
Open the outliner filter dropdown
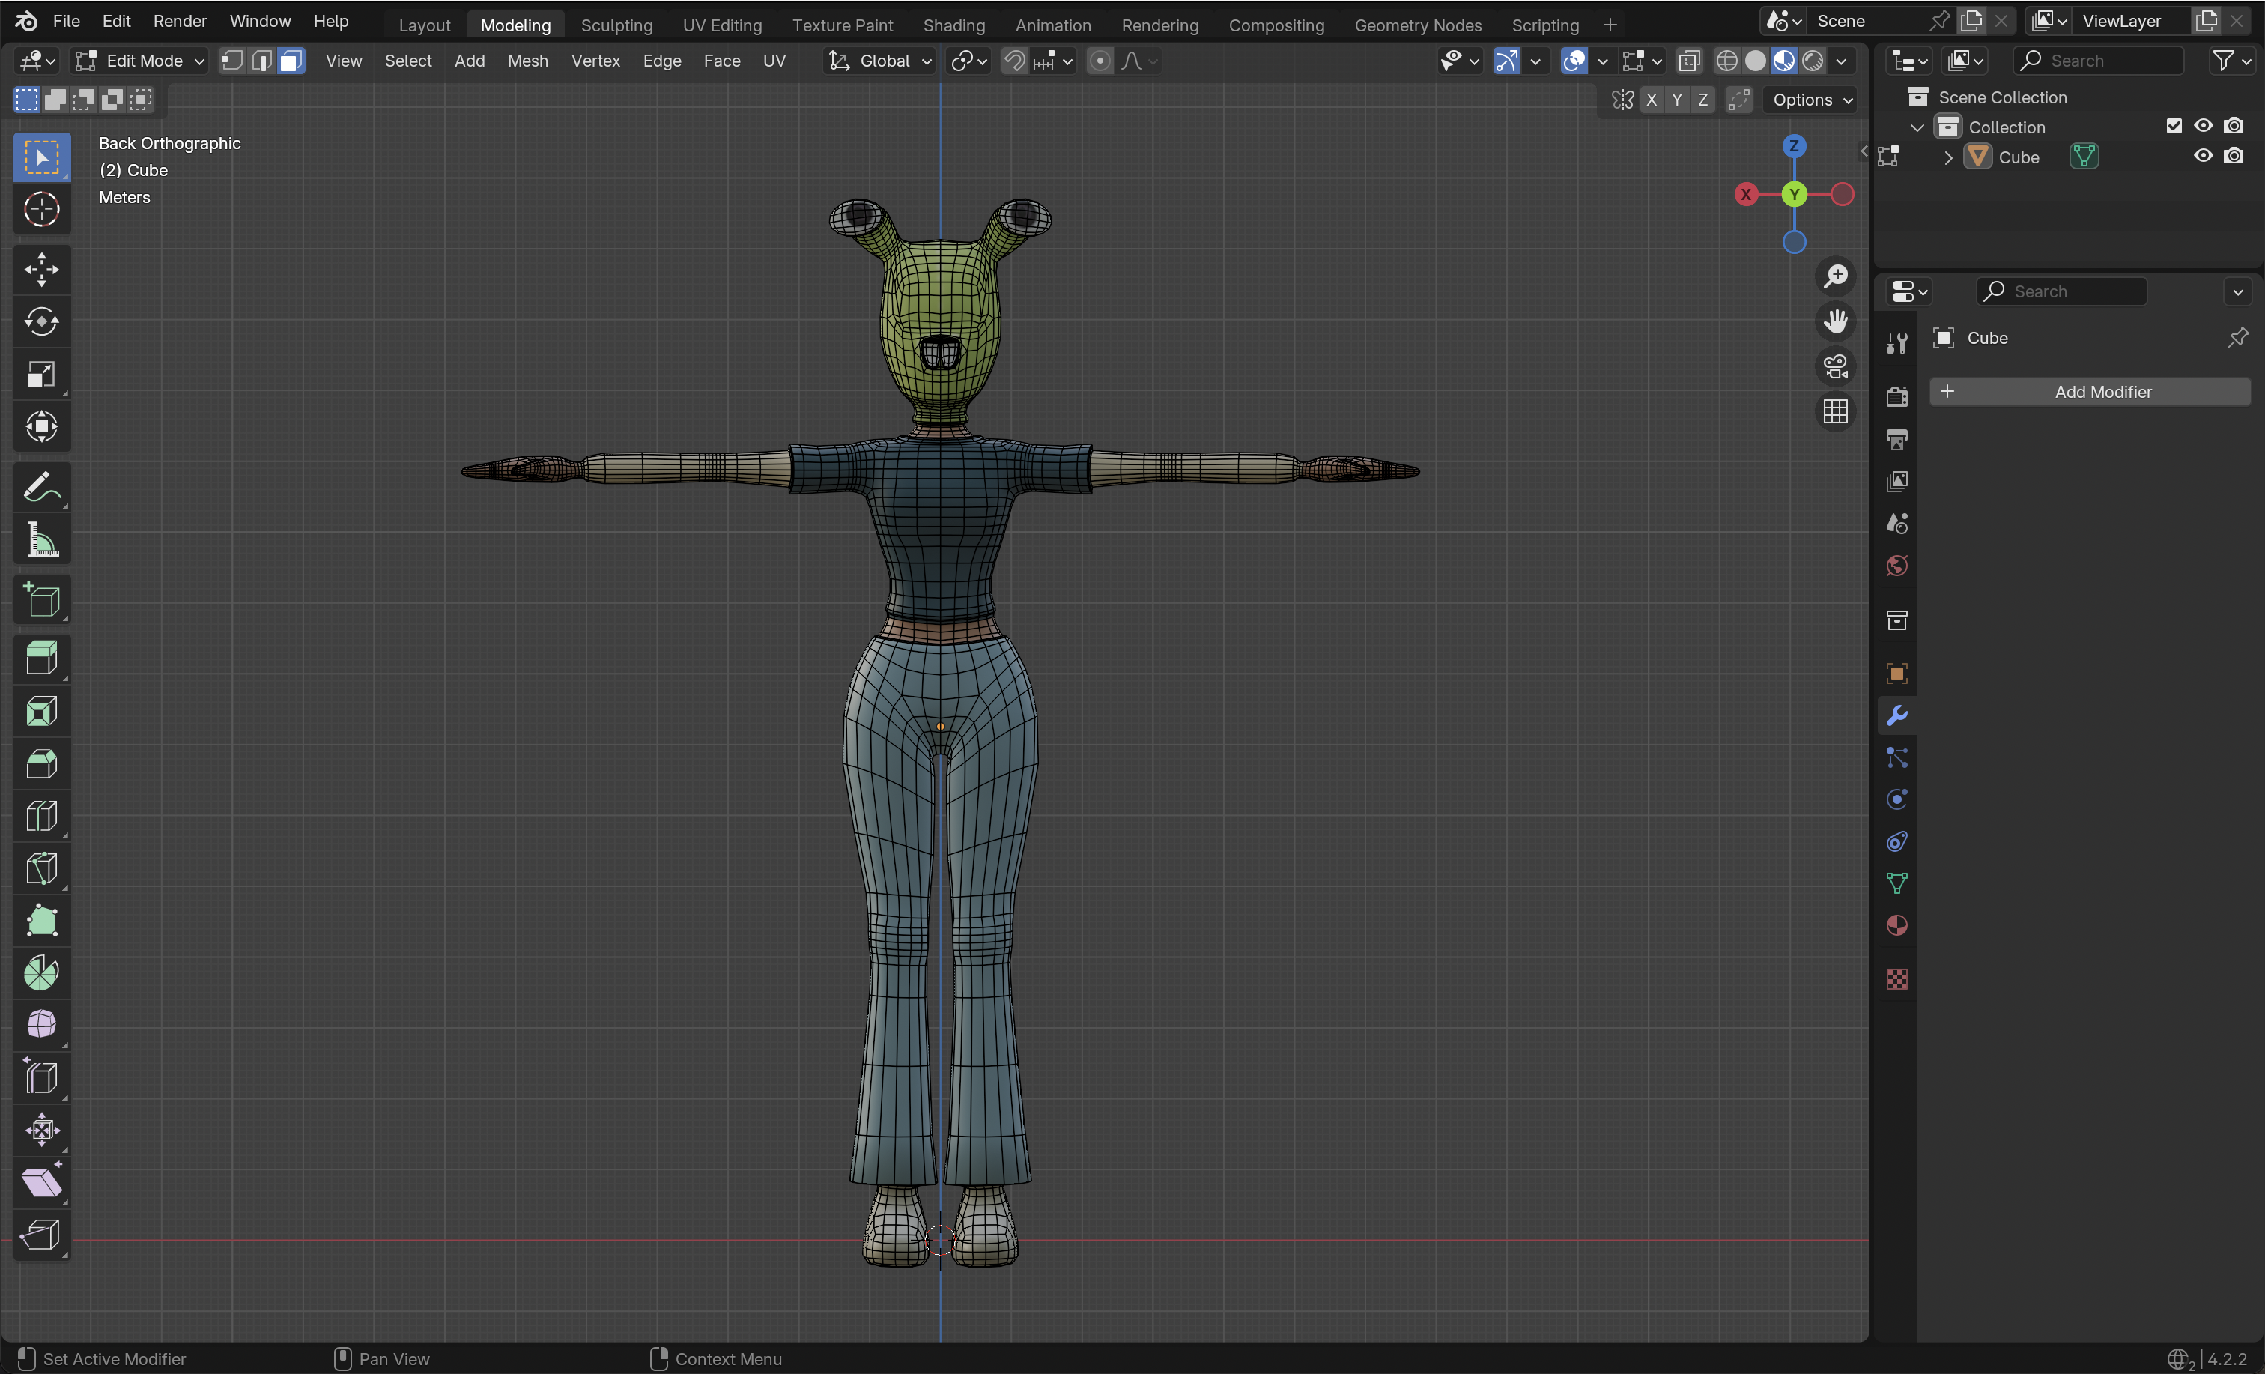[x=2232, y=61]
